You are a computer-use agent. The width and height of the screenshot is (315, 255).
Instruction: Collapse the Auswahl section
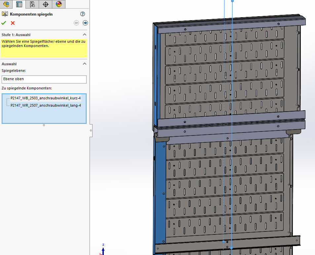point(85,64)
